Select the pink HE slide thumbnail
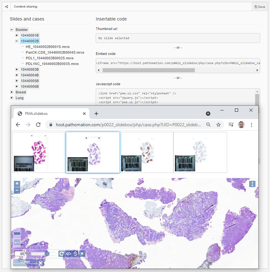The height and width of the screenshot is (272, 270). [39, 152]
